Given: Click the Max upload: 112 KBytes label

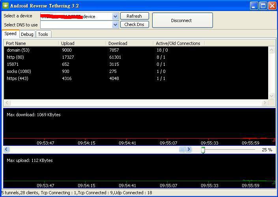Looking at the screenshot, I should pos(30,160).
